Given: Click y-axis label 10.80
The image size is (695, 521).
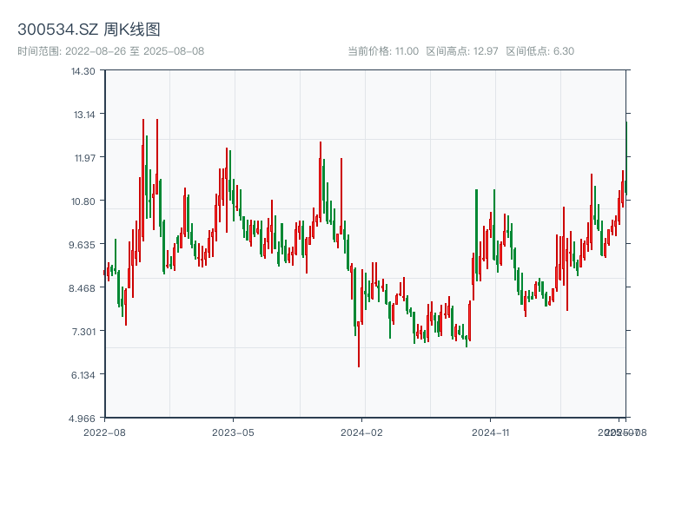Looking at the screenshot, I should [83, 201].
